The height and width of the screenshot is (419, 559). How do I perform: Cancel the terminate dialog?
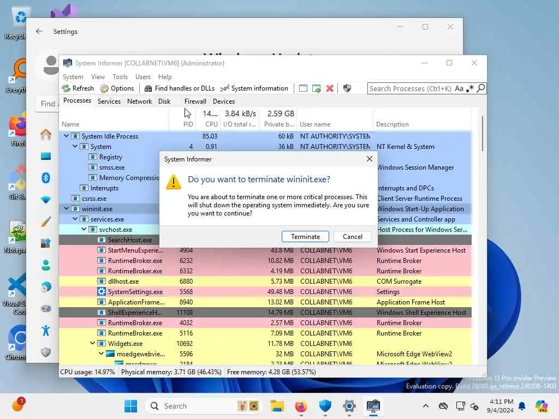[x=353, y=237]
